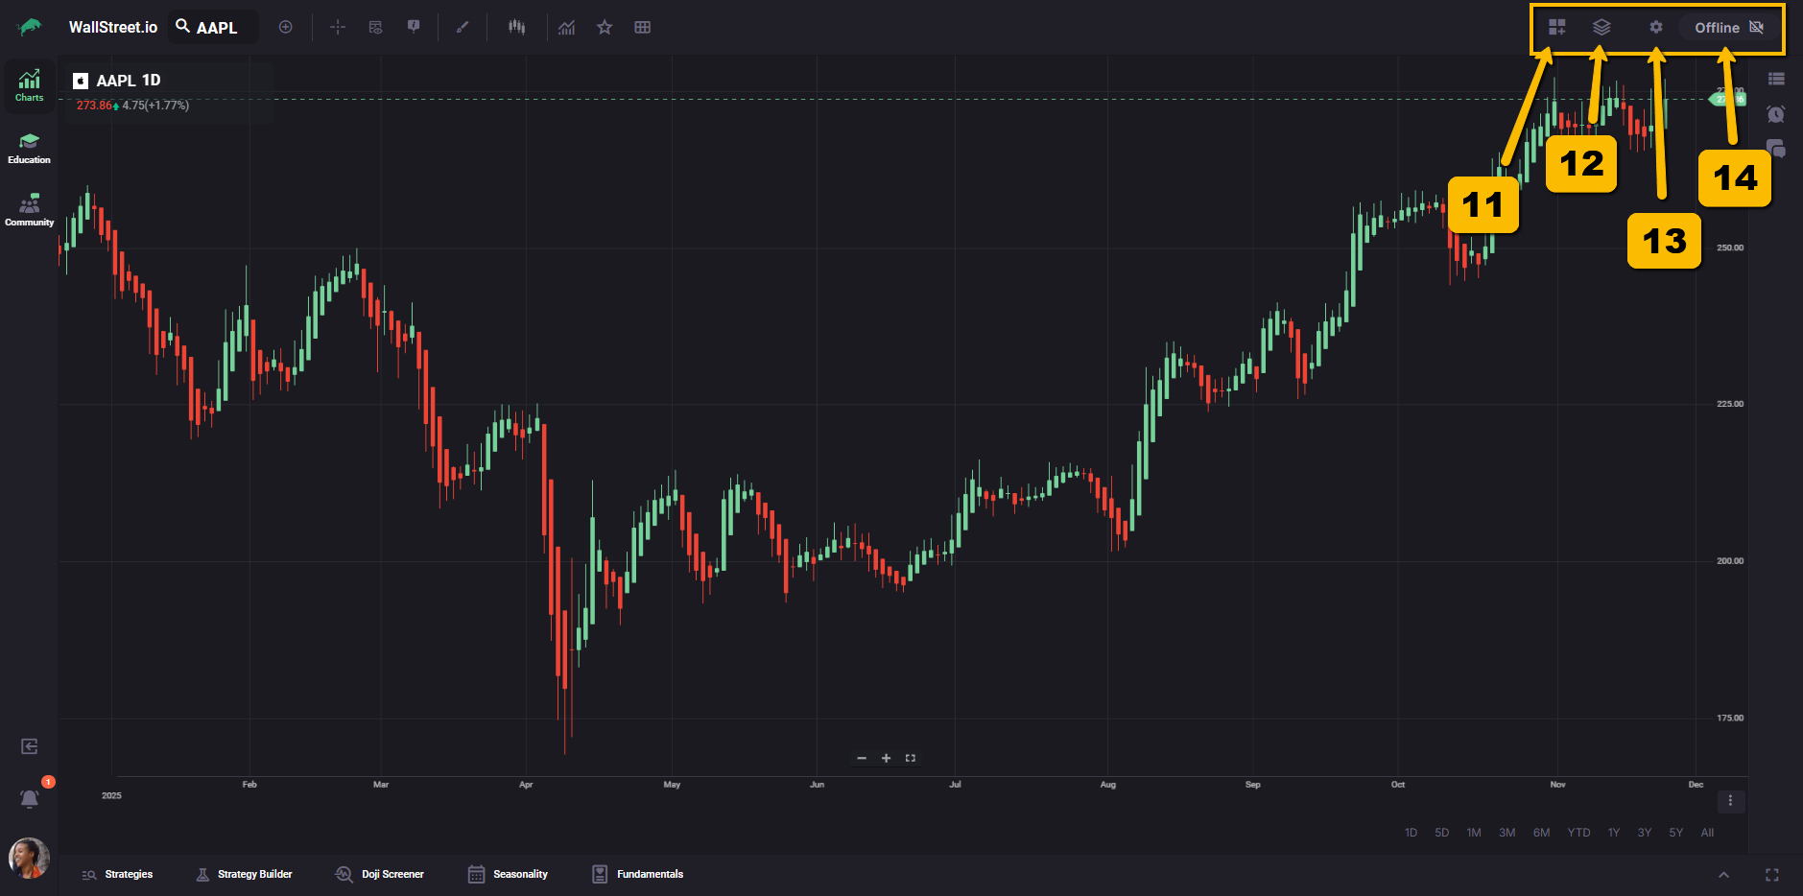Click the star favorites icon
The height and width of the screenshot is (896, 1803).
605,27
